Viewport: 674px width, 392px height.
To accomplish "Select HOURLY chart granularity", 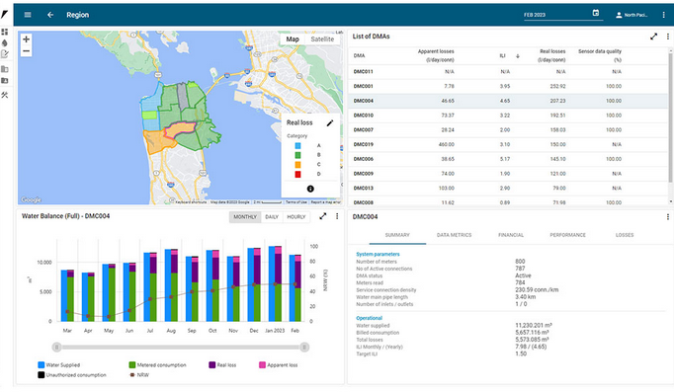I will [x=296, y=217].
